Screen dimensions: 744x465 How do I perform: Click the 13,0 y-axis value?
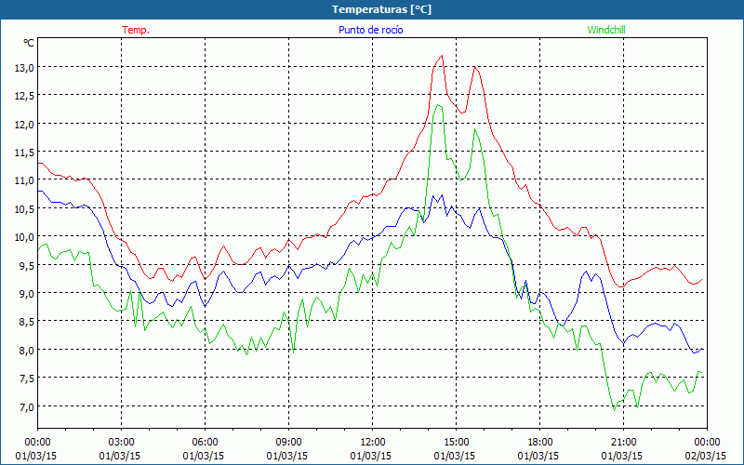click(24, 67)
